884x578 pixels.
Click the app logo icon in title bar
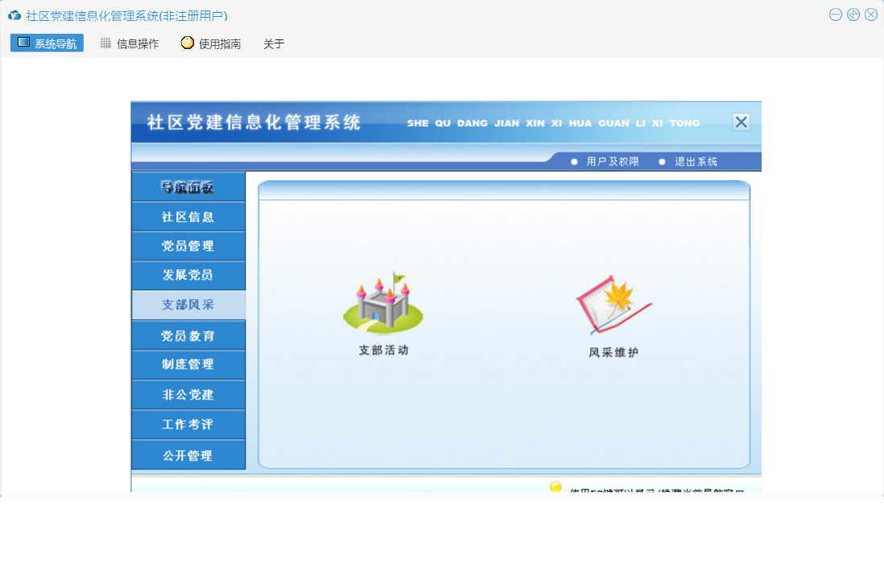(14, 16)
